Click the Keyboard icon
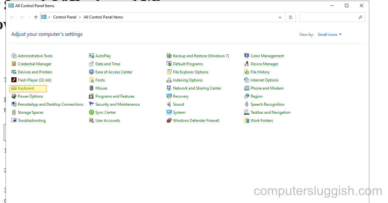This screenshot has width=388, height=203. [x=14, y=88]
